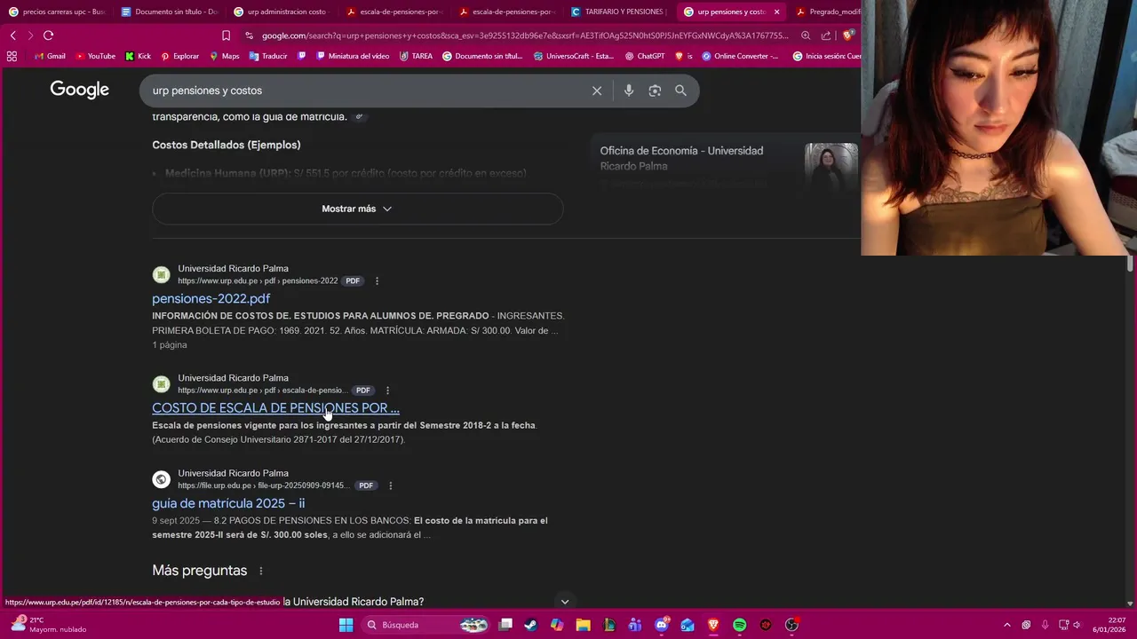This screenshot has height=639, width=1137.
Task: Open the apps grid in bookmarks bar
Action: (x=12, y=56)
